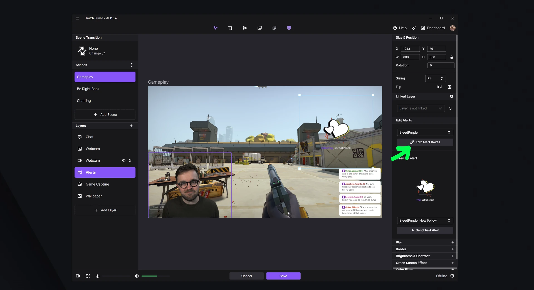534x290 pixels.
Task: Flip the layer vertically
Action: tap(450, 87)
